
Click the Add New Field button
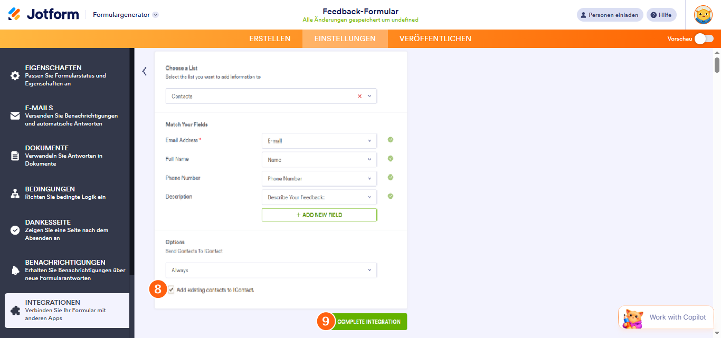[x=319, y=215]
